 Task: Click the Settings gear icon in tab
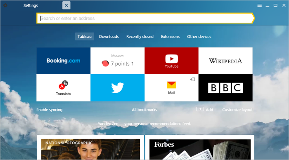click(x=5, y=5)
